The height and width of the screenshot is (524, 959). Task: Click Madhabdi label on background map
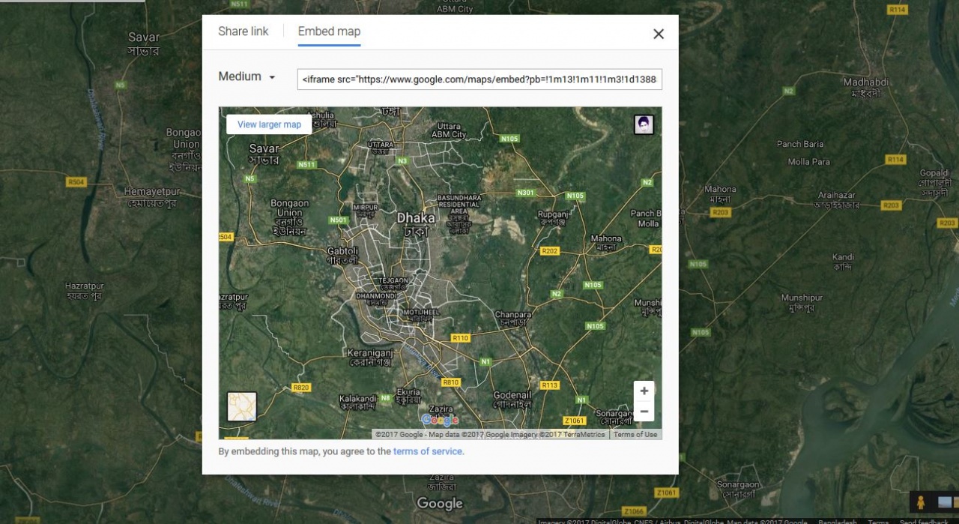[865, 87]
